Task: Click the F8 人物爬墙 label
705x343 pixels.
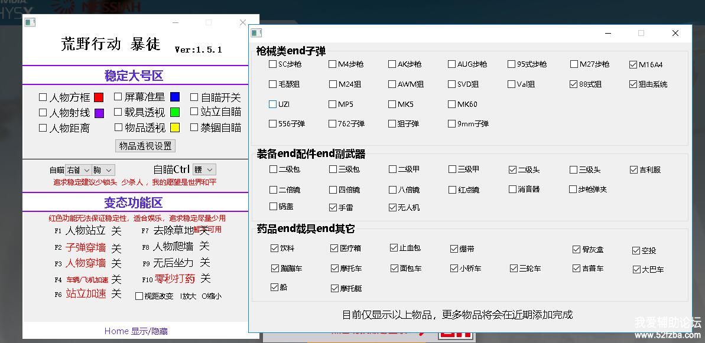Action: coord(173,246)
